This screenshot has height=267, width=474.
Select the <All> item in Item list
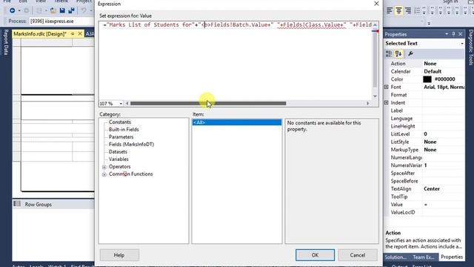pyautogui.click(x=237, y=122)
